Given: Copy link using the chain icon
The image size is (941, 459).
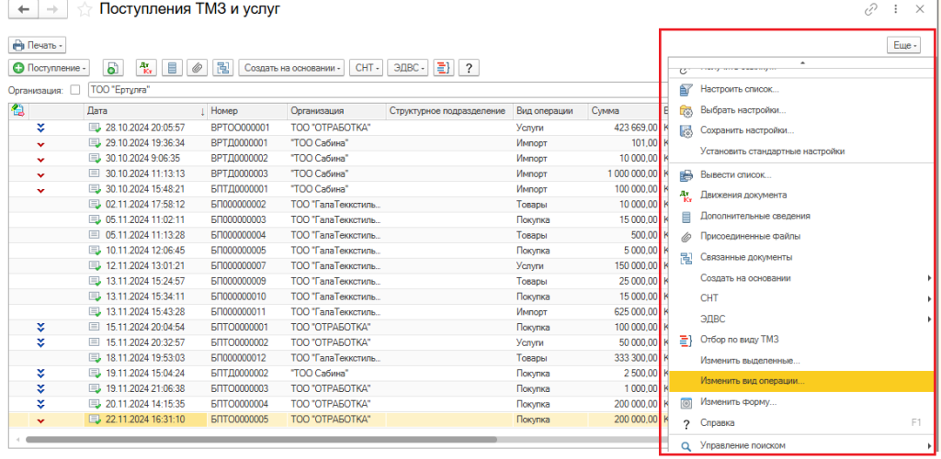Looking at the screenshot, I should [871, 10].
